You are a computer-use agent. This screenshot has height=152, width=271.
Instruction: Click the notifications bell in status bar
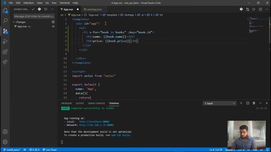268,150
